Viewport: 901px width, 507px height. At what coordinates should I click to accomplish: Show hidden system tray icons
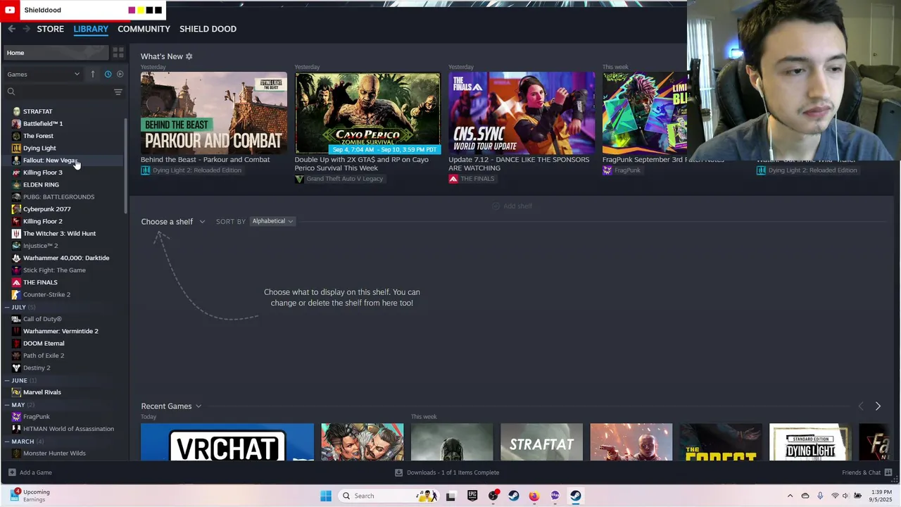pos(790,496)
